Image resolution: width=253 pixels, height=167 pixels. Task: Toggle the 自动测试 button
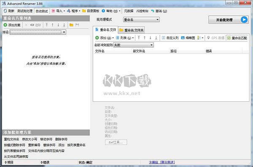[x=42, y=11]
